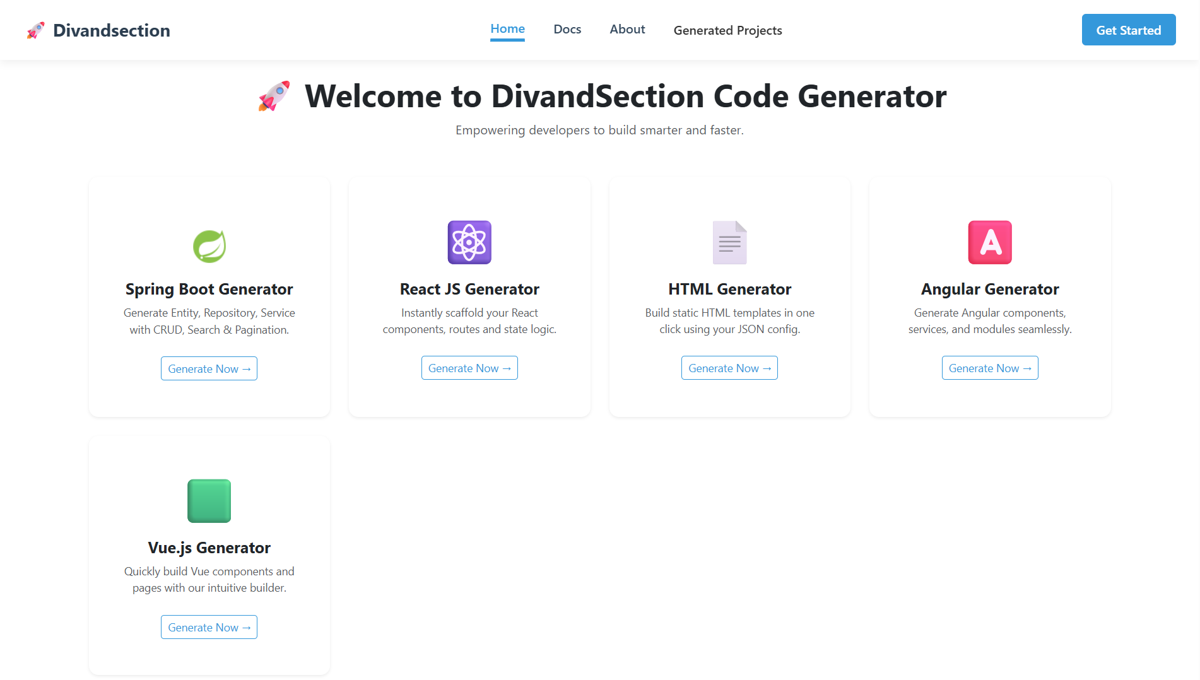This screenshot has height=680, width=1200.
Task: Click the rocket emoji beside the welcome heading
Action: click(x=274, y=97)
